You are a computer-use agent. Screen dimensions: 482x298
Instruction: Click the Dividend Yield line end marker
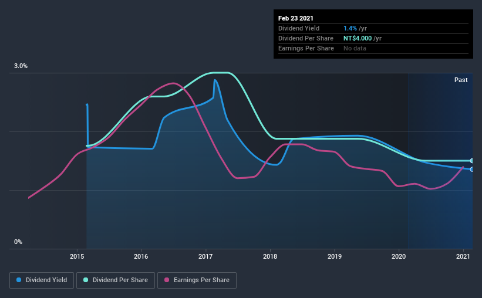[472, 170]
